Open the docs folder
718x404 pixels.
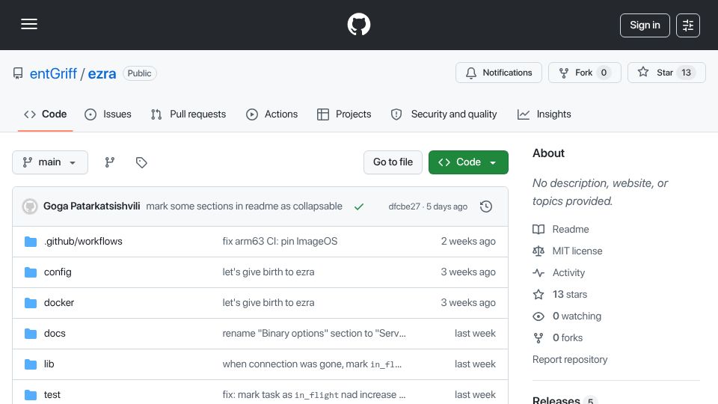(55, 334)
